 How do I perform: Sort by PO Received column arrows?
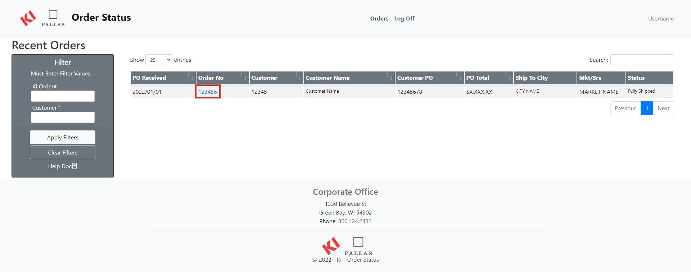pos(190,76)
